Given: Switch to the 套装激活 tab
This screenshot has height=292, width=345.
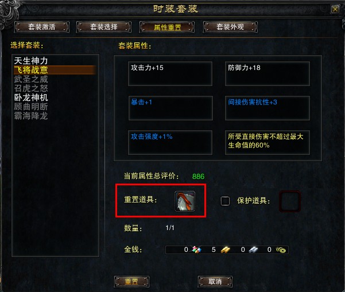Looking at the screenshot, I should 42,27.
